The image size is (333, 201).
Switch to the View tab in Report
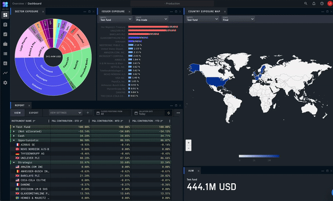click(x=17, y=113)
